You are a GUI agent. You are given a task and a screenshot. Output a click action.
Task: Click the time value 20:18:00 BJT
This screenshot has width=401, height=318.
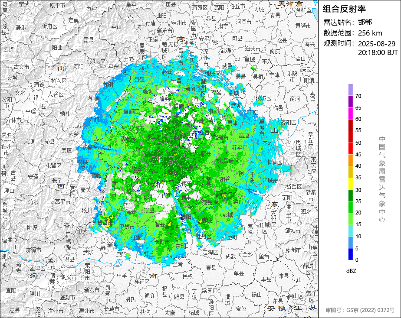[378, 52]
